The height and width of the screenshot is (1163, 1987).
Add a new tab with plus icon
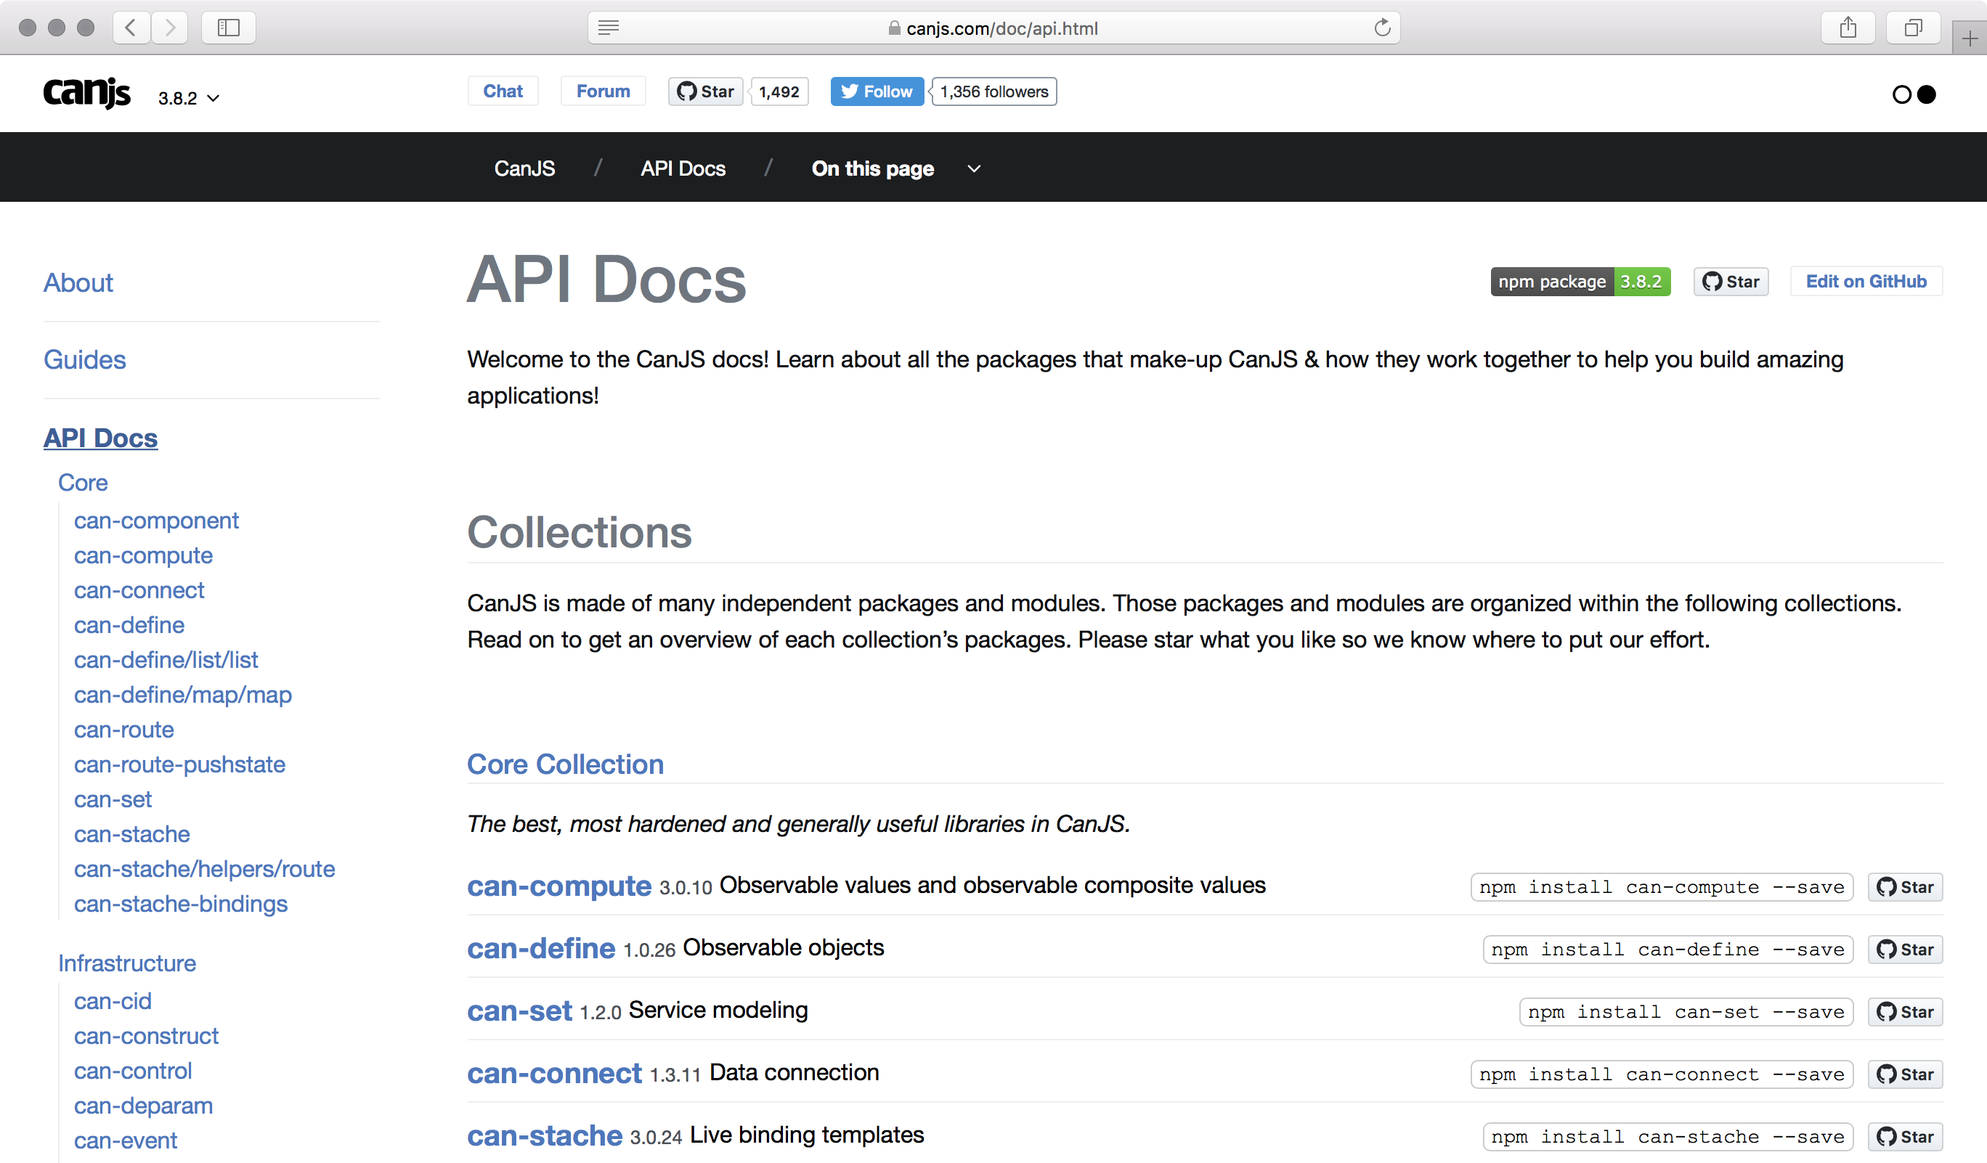pyautogui.click(x=1970, y=38)
